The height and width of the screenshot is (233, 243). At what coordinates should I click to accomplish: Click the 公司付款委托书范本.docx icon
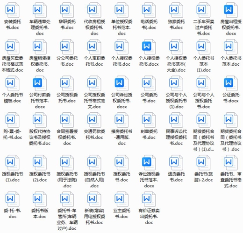click(x=40, y=83)
